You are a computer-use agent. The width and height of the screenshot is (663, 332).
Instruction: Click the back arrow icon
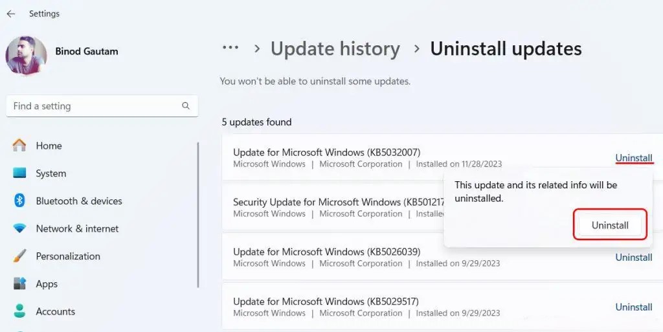(11, 14)
